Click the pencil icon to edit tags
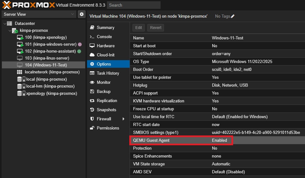Screen dimensions: 305x178 pyautogui.click(x=233, y=16)
